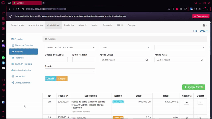212x119 pixels.
Task: Open the Contabilidad menu tab
Action: tap(54, 25)
